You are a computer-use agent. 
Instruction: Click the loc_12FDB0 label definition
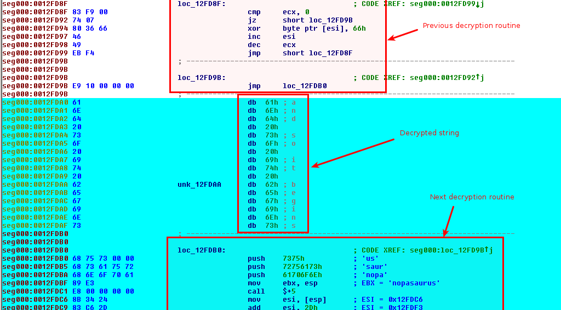coord(201,250)
